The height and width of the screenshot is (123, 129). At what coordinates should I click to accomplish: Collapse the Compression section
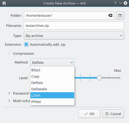tap(9, 53)
